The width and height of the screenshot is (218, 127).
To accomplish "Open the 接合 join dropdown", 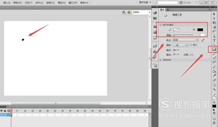I will click(x=176, y=54).
